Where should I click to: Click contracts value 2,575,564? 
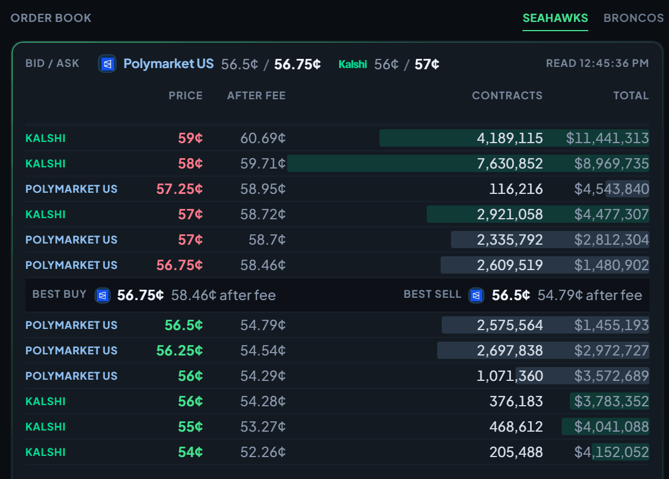(x=509, y=325)
